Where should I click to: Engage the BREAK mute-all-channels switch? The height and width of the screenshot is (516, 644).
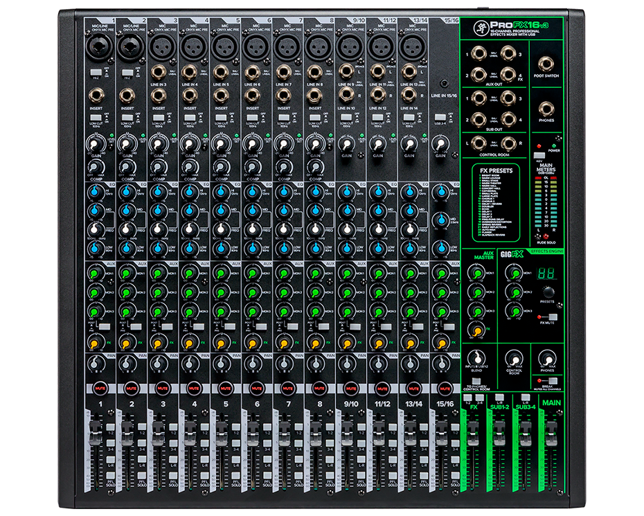tap(553, 380)
